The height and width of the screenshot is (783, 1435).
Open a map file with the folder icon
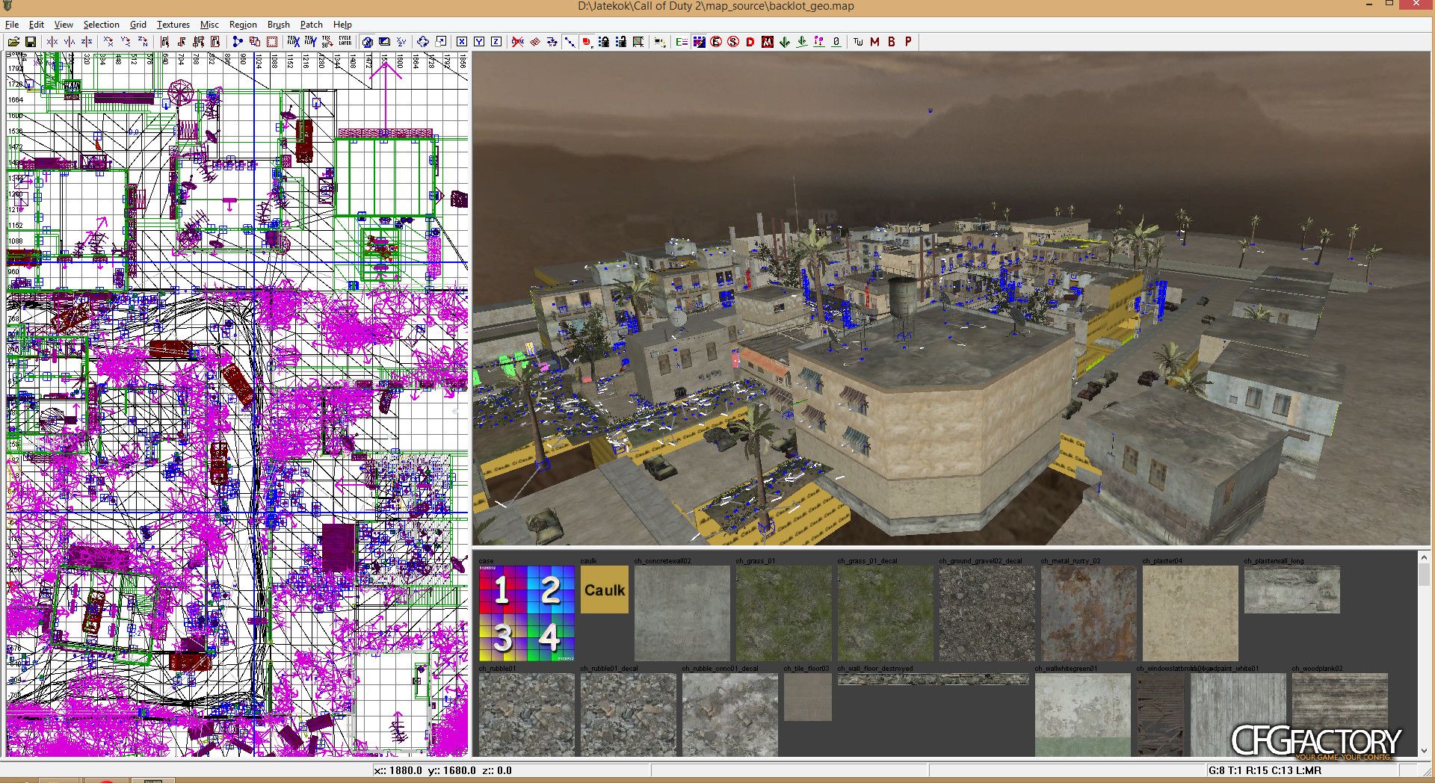tap(13, 42)
